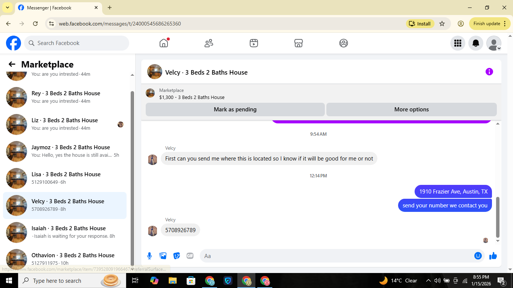Click the message 'send your number we contact you'
This screenshot has width=513, height=288.
tap(445, 205)
